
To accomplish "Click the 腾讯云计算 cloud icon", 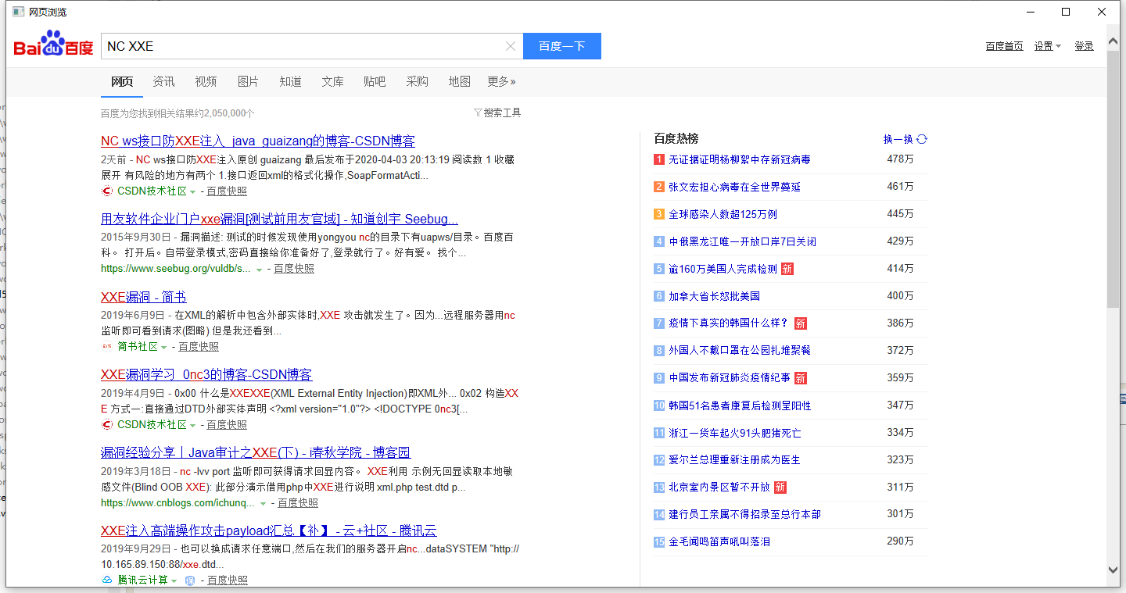I will (107, 580).
